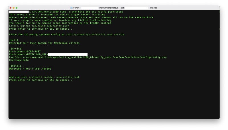Click 'sudo systemctl enable --now notify_push' command text

[50, 77]
